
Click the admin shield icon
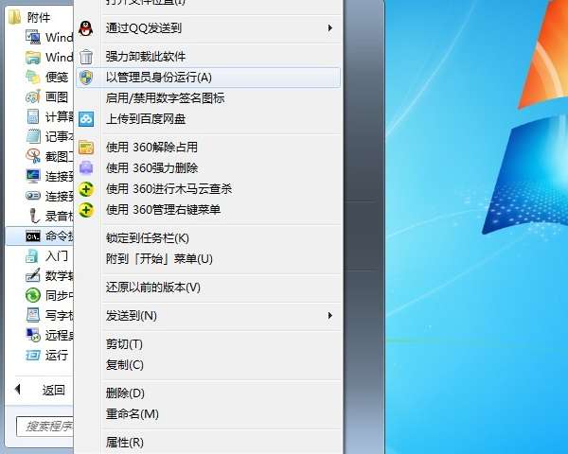pos(86,78)
